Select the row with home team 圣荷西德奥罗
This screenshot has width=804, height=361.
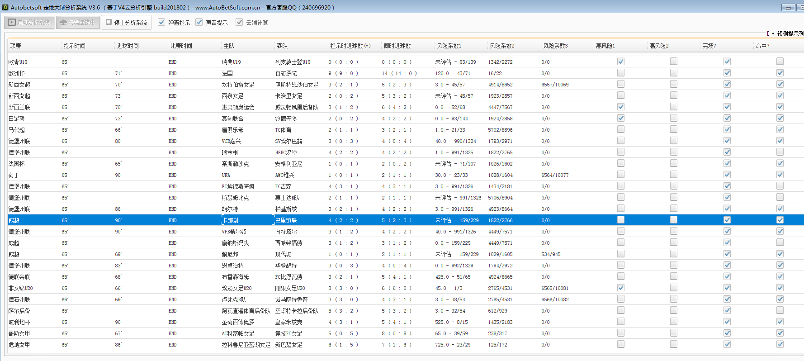238,322
